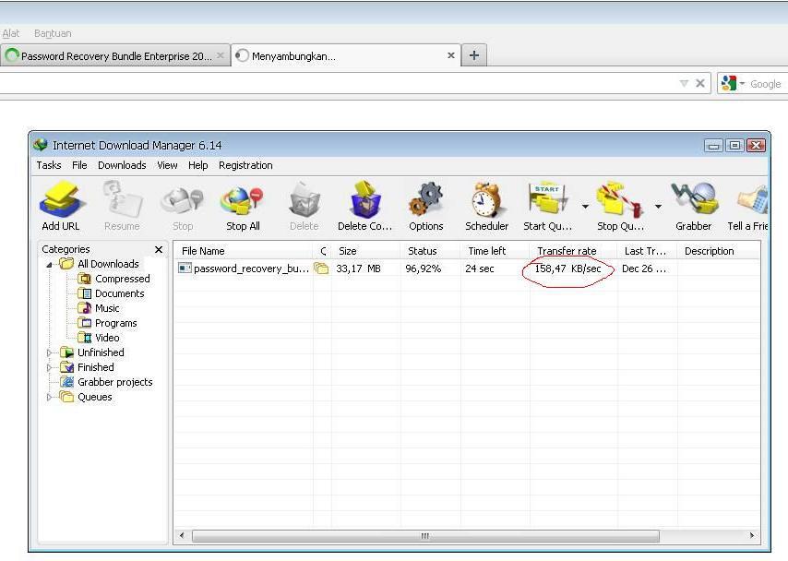Screen dimensions: 788x561
Task: Open the Help menu
Action: (198, 165)
